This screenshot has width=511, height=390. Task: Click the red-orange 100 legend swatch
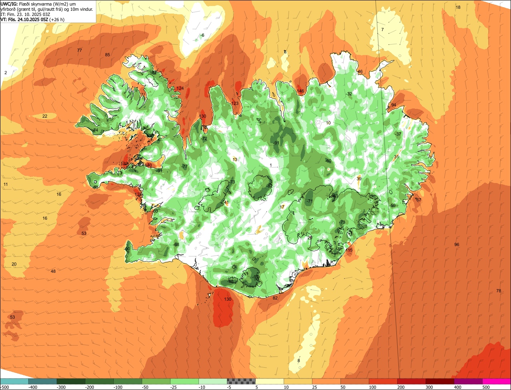tap(383, 381)
